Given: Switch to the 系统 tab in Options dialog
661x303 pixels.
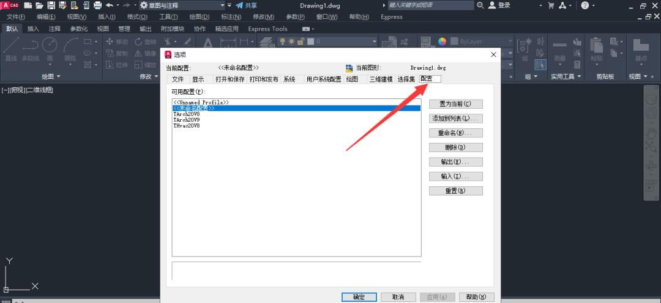Looking at the screenshot, I should pos(289,79).
